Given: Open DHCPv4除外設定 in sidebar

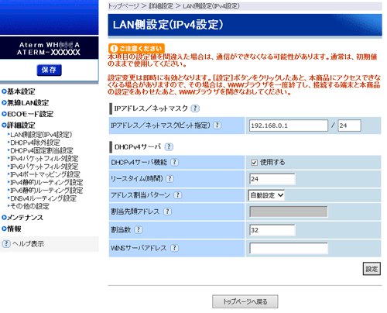Looking at the screenshot, I should point(35,143).
